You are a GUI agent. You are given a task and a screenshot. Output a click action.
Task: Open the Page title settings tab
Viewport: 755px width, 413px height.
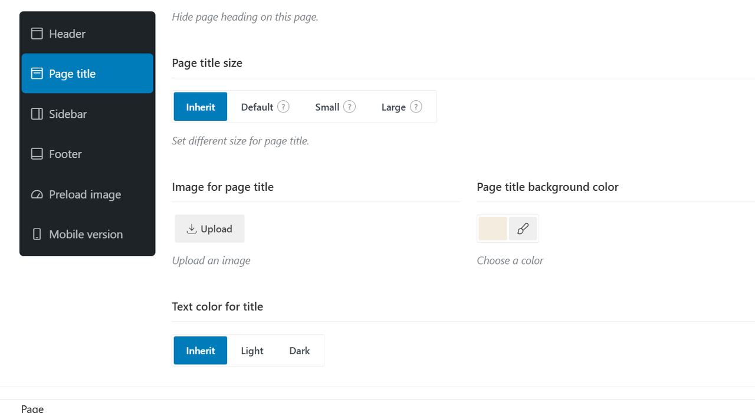coord(87,74)
